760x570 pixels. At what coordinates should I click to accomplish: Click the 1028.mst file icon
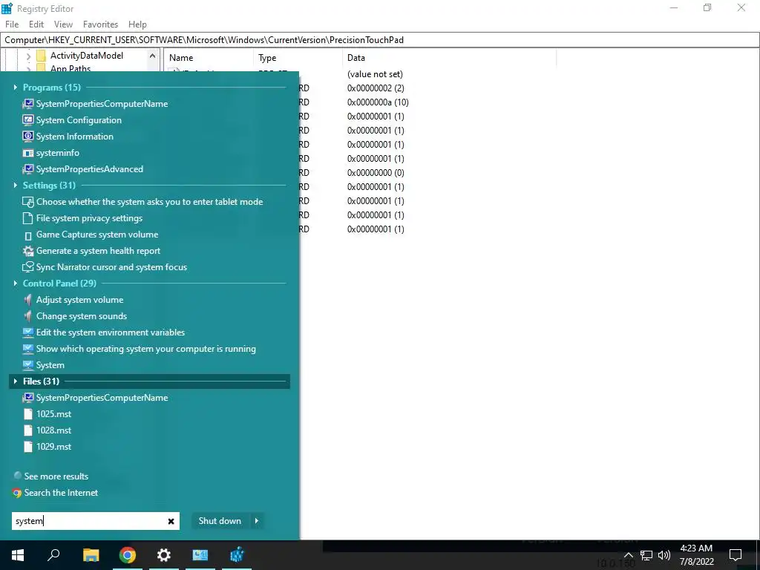28,430
